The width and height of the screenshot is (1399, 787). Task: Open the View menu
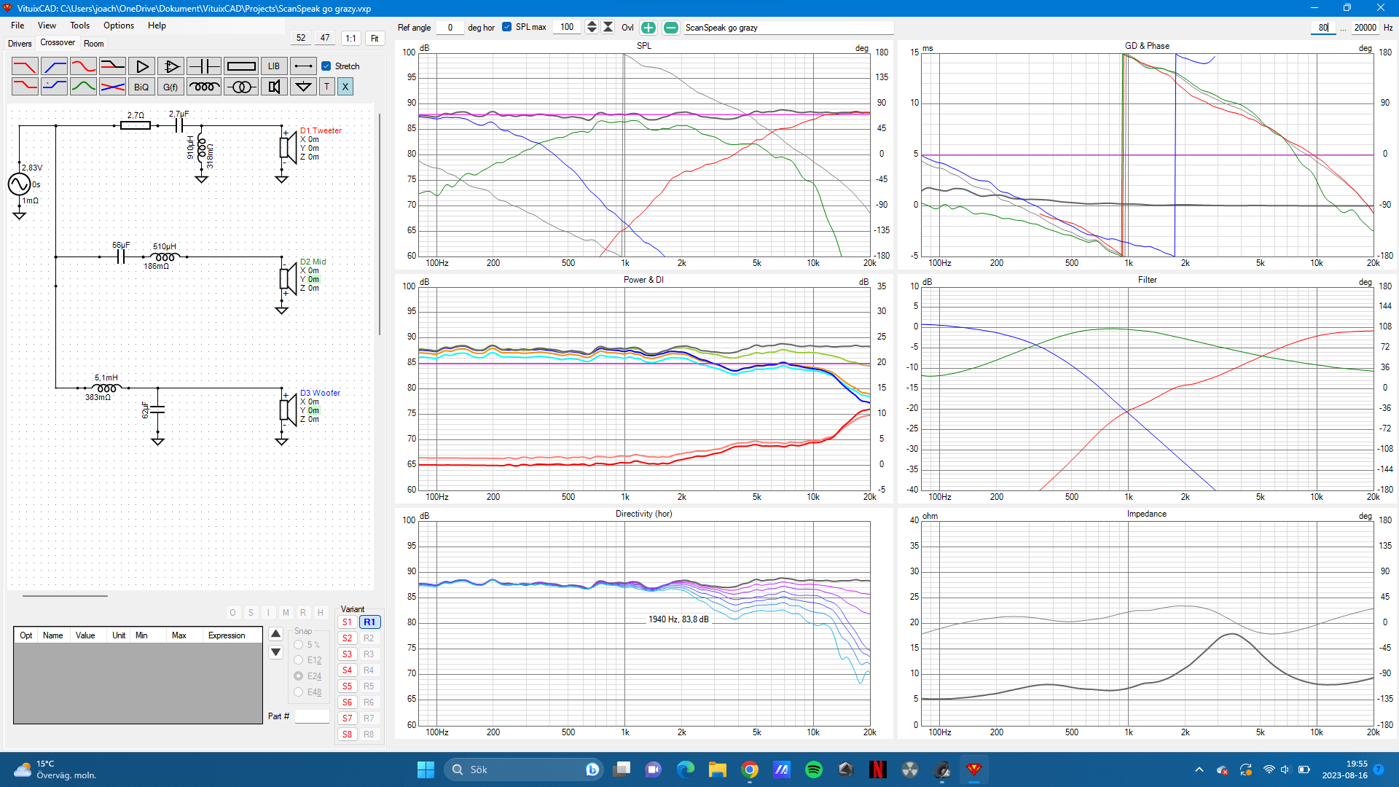click(x=47, y=26)
